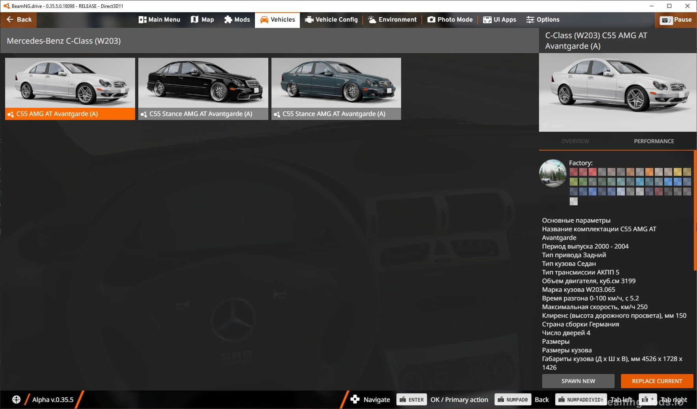The height and width of the screenshot is (409, 697).
Task: Pick the olive-green swatch starting second row
Action: (x=574, y=182)
